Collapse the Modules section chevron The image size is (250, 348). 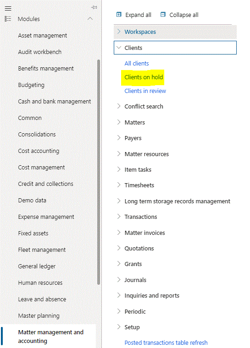tap(90, 19)
